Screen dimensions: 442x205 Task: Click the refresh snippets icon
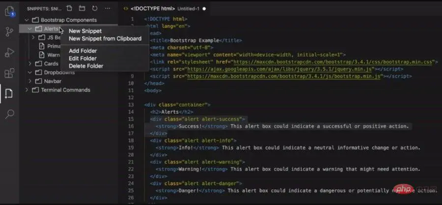point(95,8)
